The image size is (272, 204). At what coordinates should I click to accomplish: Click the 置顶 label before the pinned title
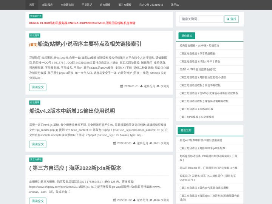33,45
